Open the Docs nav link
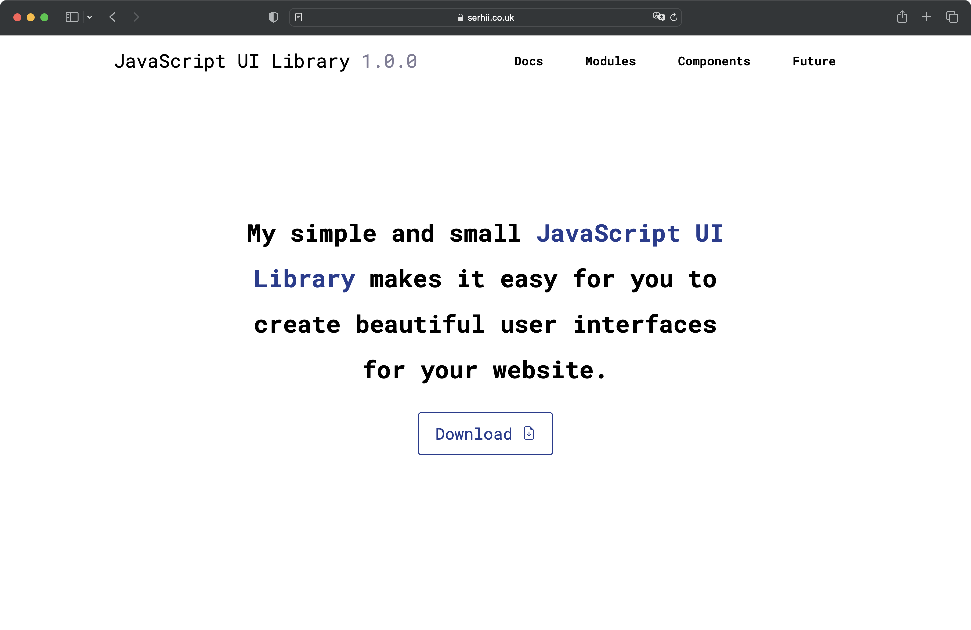This screenshot has width=971, height=630. [528, 61]
